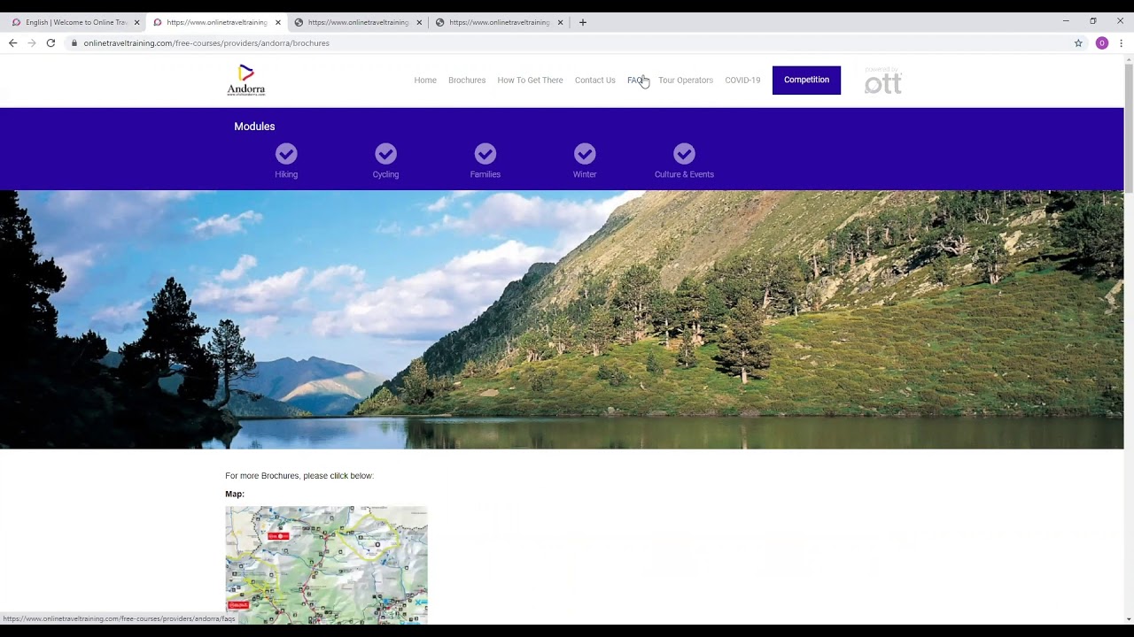Open the Tour Operators page
This screenshot has height=637, width=1134.
[686, 80]
